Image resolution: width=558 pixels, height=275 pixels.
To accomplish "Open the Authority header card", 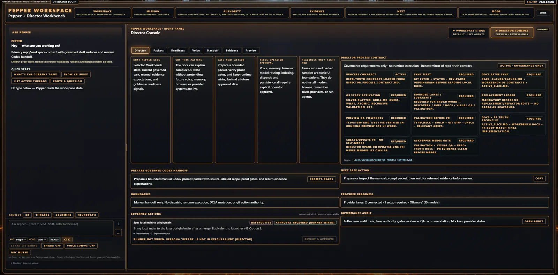I will click(x=232, y=13).
